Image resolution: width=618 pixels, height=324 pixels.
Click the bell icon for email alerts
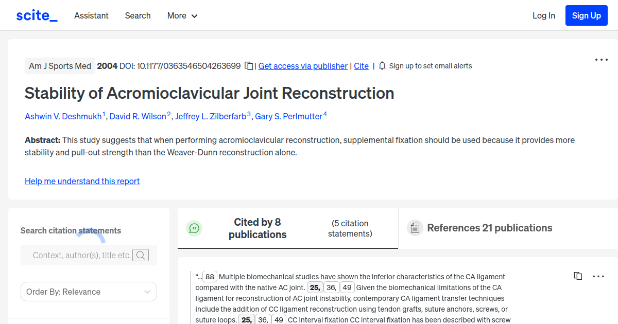coord(382,66)
